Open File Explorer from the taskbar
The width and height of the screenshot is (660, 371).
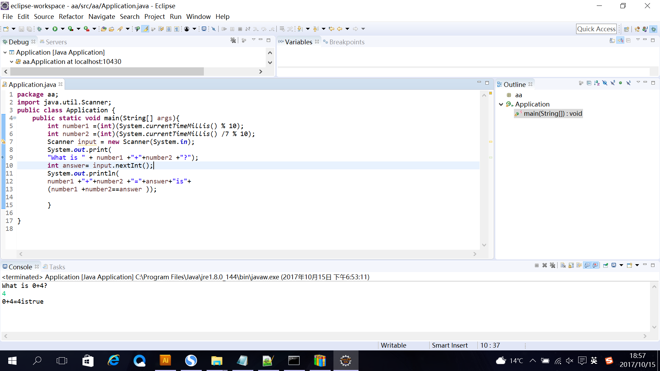pyautogui.click(x=217, y=361)
